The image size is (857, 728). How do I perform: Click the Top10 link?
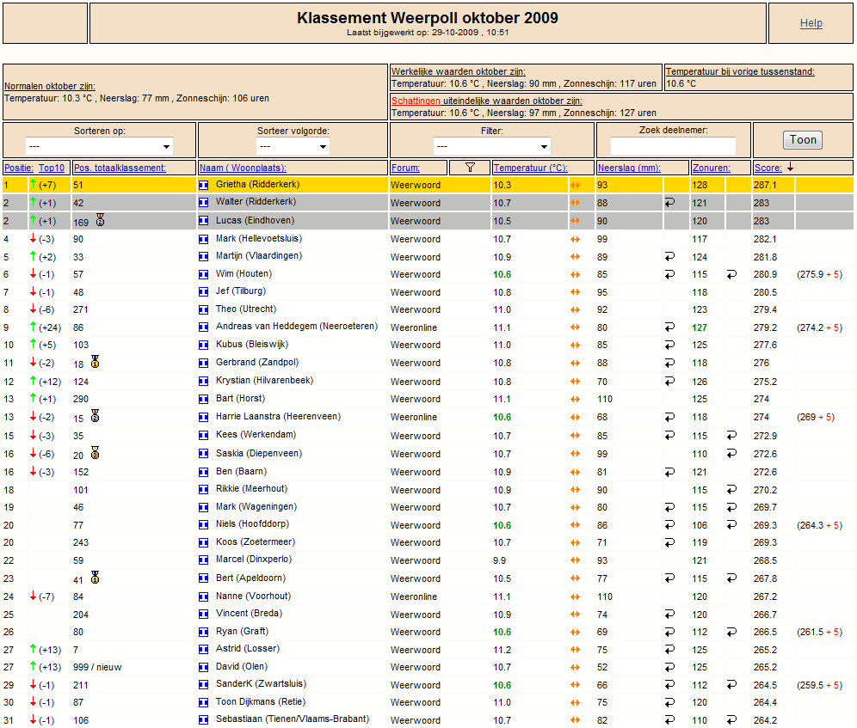52,168
